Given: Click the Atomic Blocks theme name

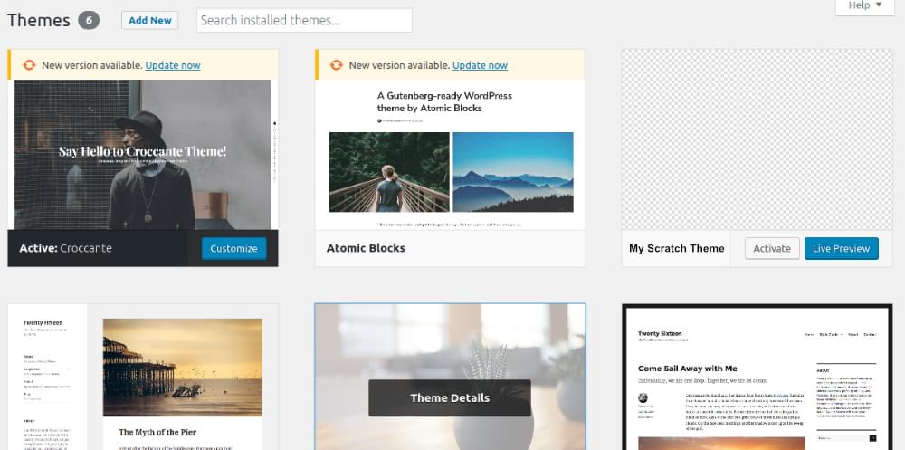Looking at the screenshot, I should (366, 248).
